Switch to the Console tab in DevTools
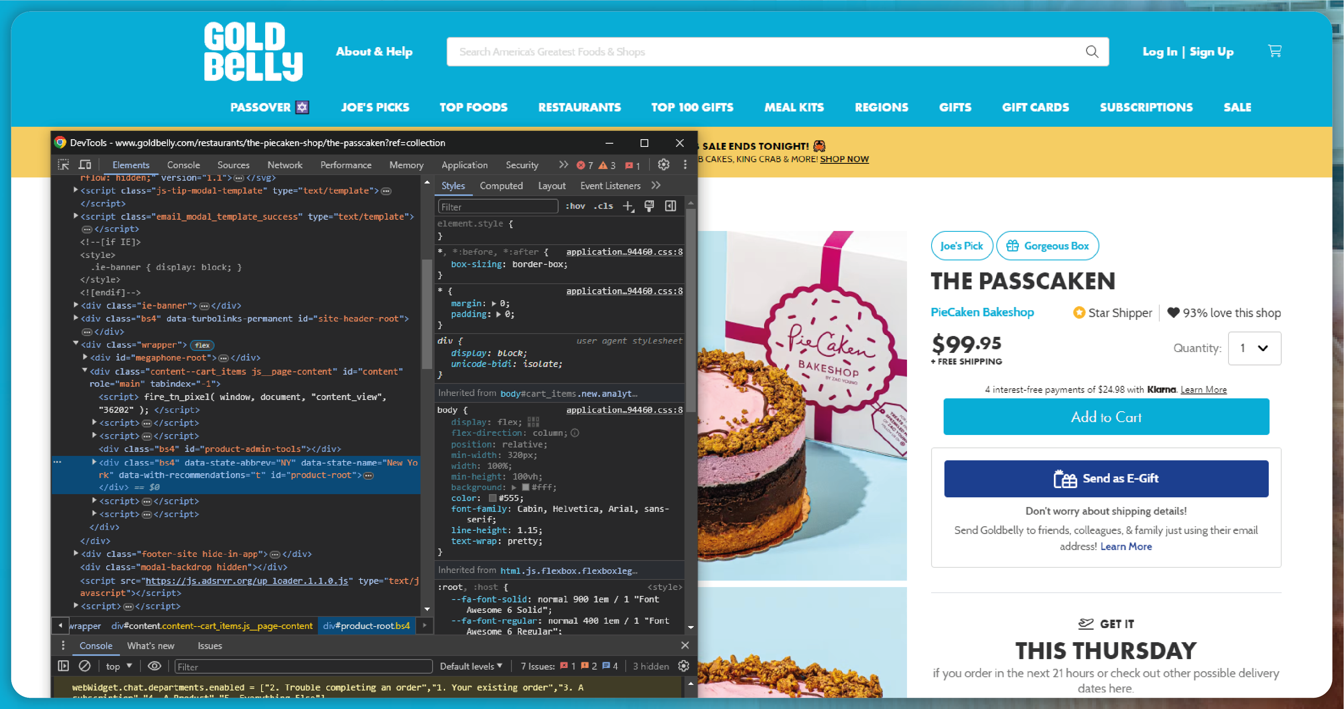This screenshot has width=1344, height=709. coord(182,165)
